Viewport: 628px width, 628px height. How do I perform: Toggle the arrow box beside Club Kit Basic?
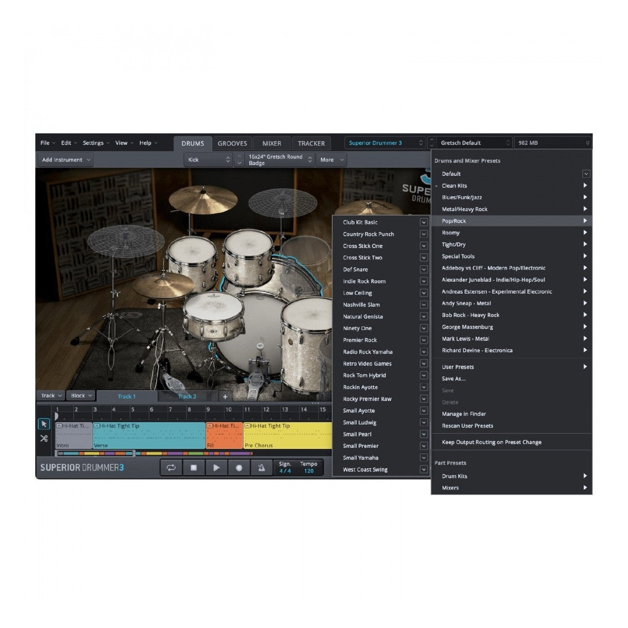[423, 222]
